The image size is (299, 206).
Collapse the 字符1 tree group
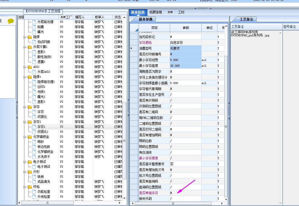[24, 122]
